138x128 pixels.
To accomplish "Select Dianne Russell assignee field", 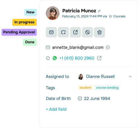I will (105, 77).
